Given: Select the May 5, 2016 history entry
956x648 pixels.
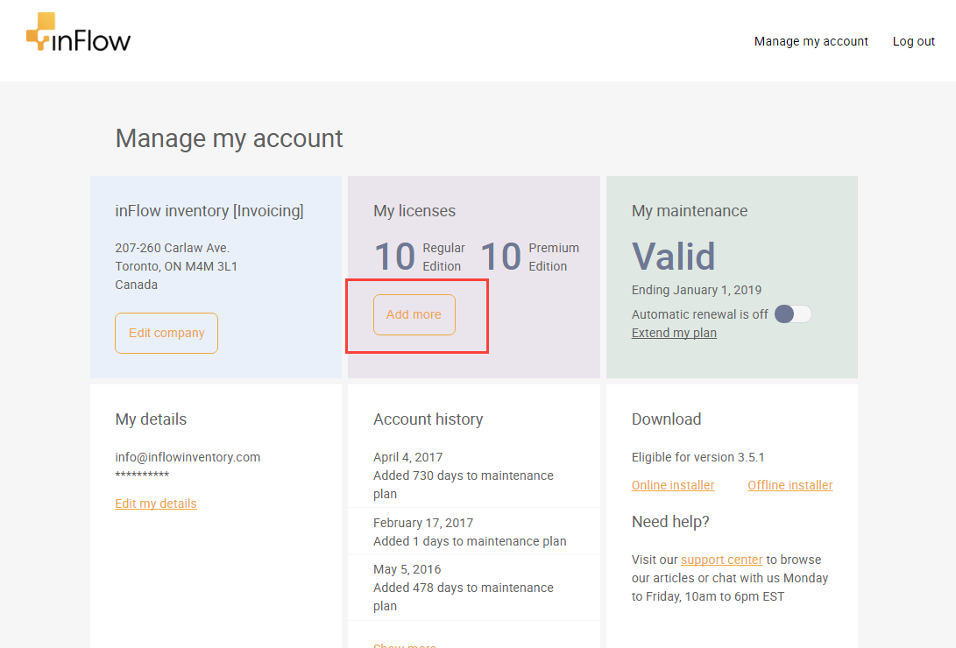Looking at the screenshot, I should tap(464, 588).
